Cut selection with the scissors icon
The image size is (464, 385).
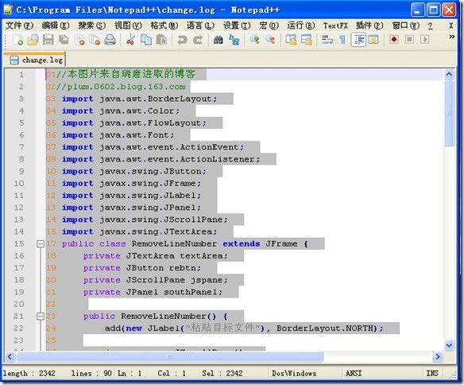[x=130, y=40]
